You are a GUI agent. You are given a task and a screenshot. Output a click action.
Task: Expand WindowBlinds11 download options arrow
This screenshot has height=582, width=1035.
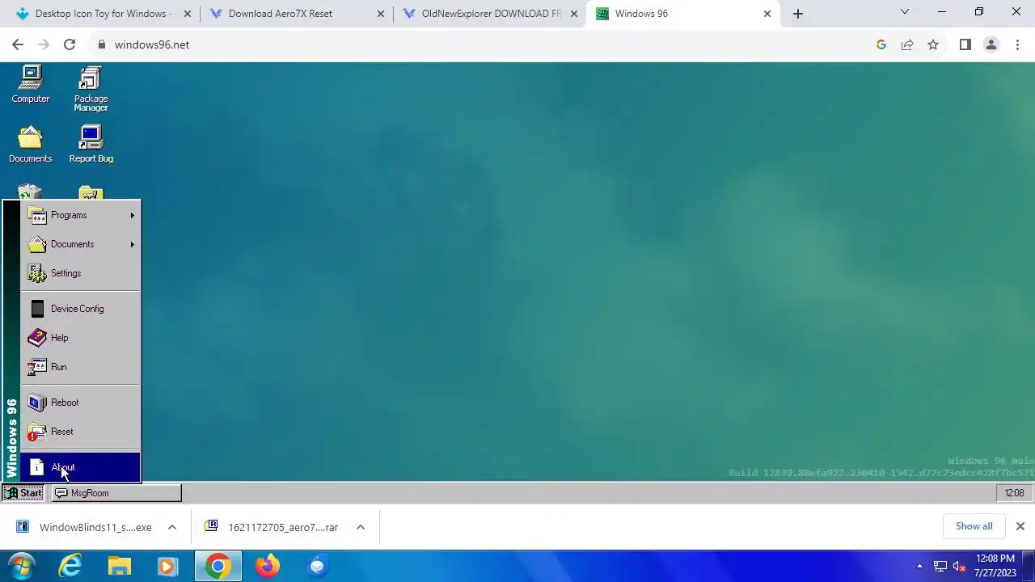click(172, 527)
